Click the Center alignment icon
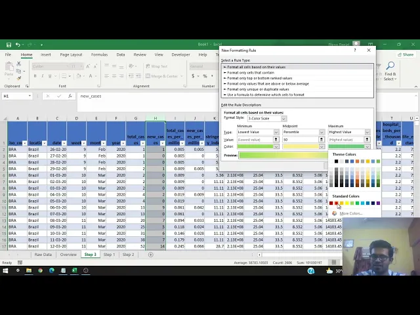420x315 pixels. point(114,76)
